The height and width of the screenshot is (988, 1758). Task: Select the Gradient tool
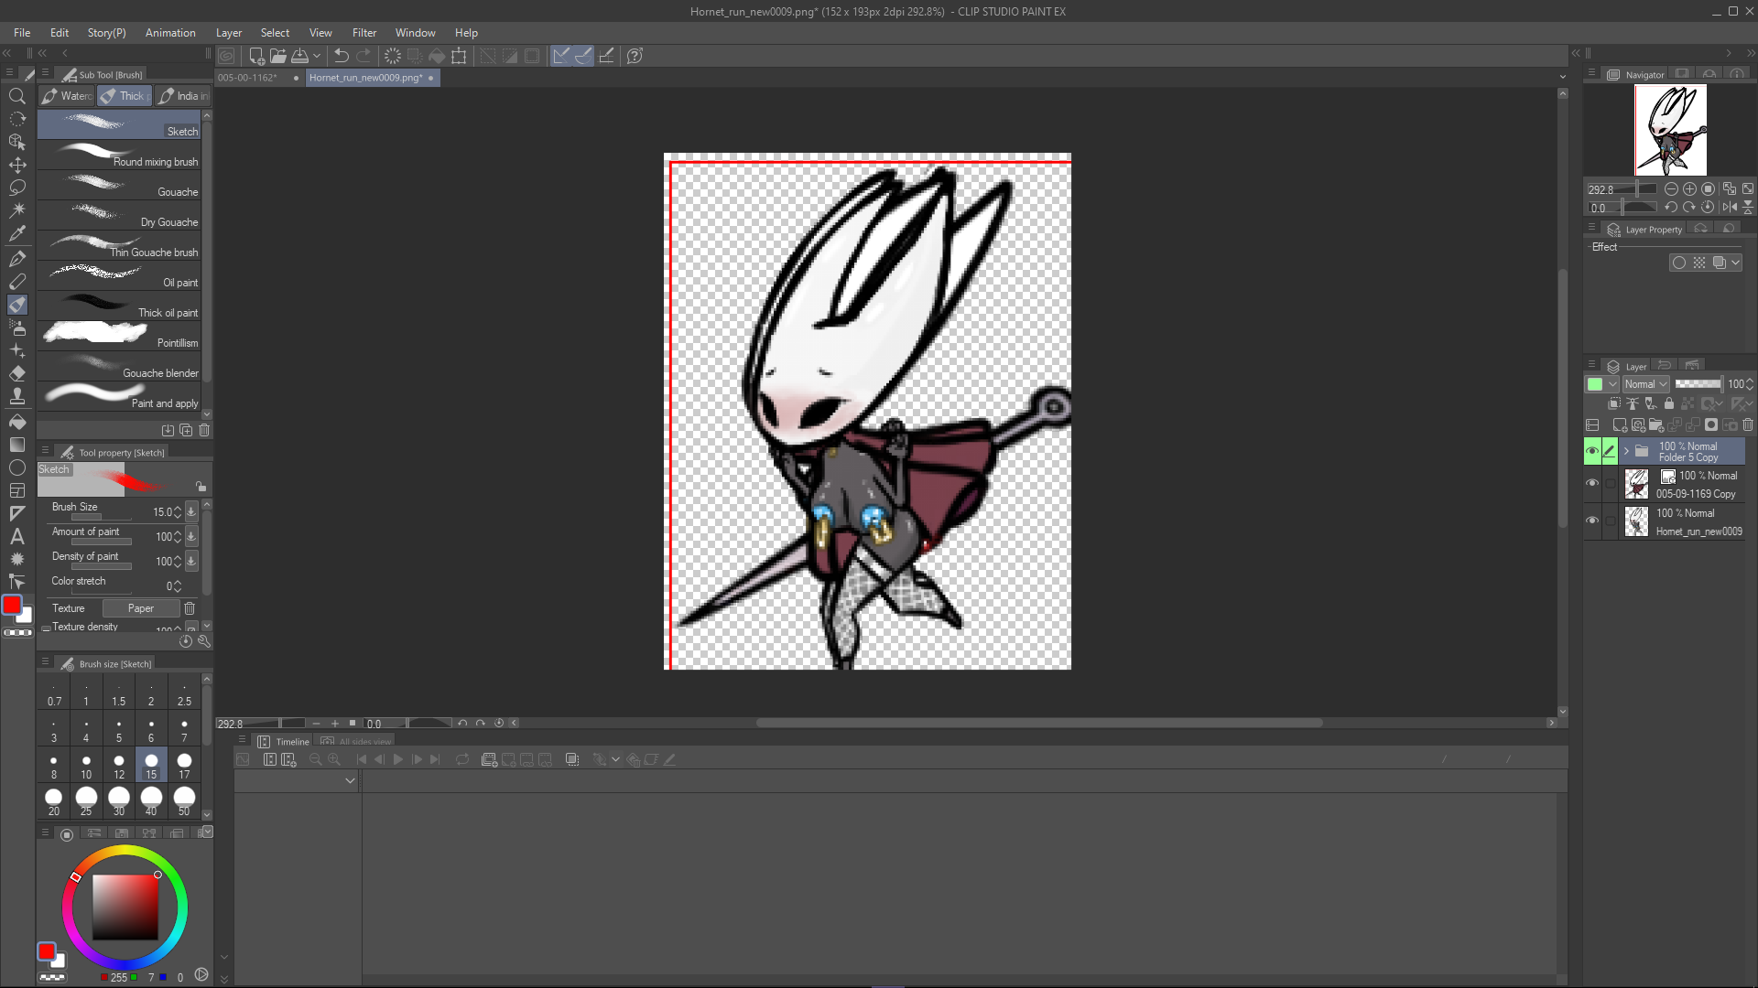pyautogui.click(x=16, y=445)
